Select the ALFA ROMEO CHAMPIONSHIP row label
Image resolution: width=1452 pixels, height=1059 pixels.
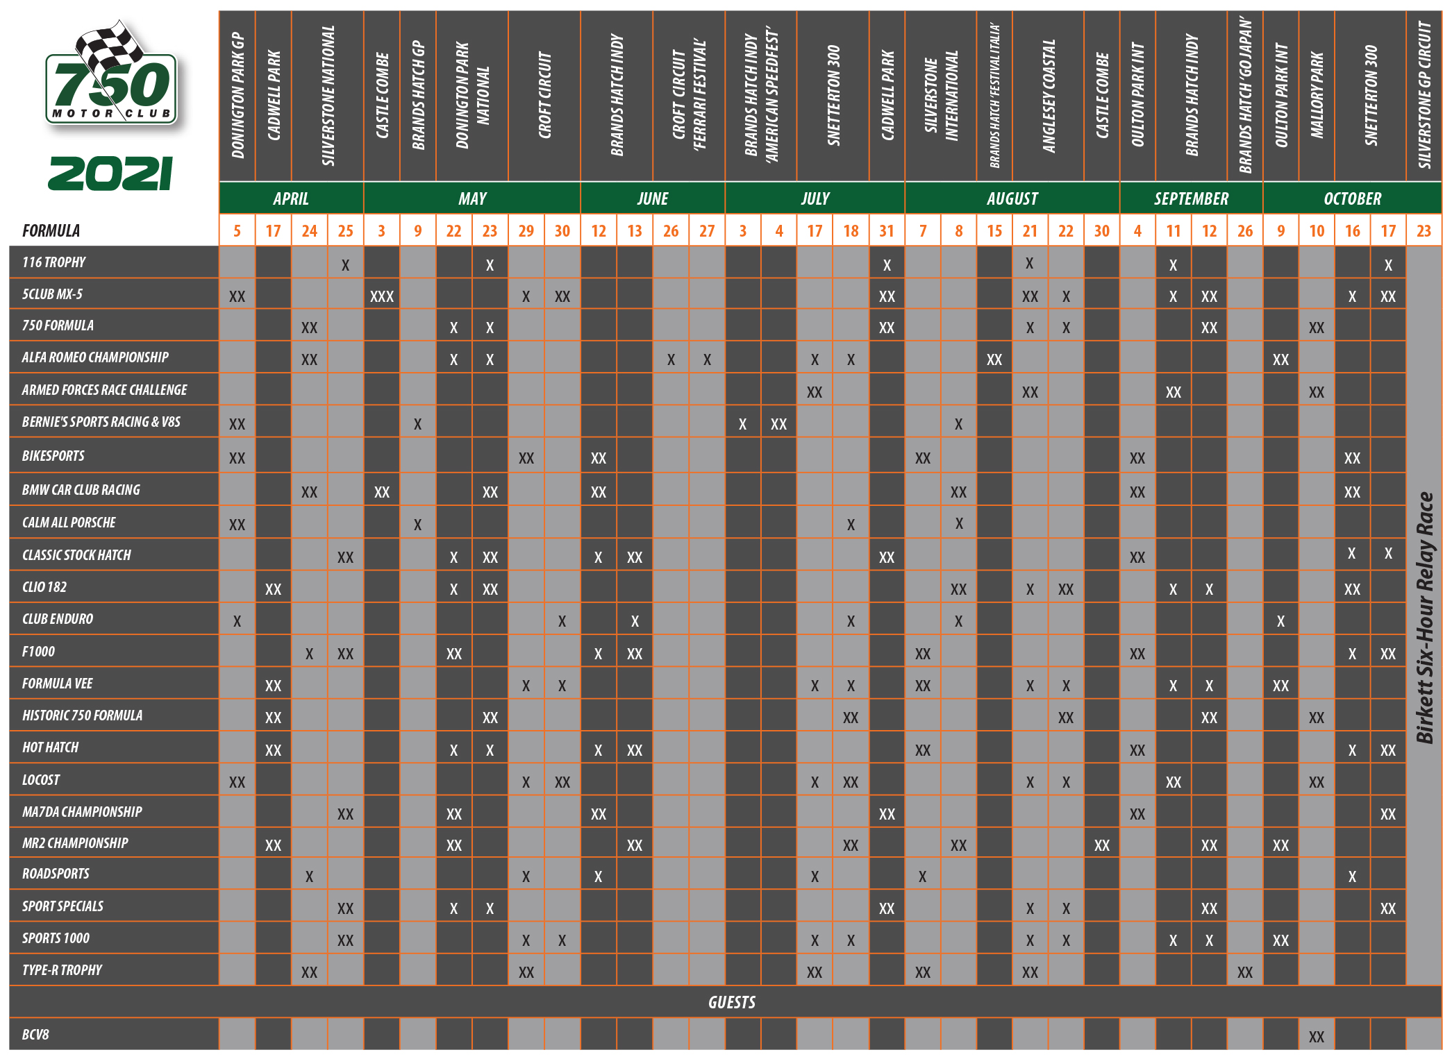(95, 357)
